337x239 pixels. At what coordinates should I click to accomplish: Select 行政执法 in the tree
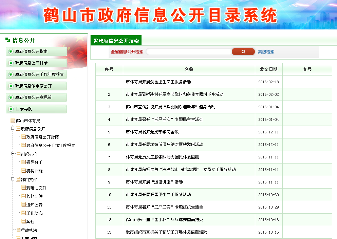pos(29,231)
